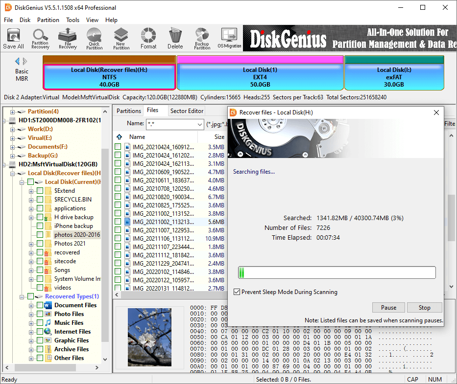Screen dimensions: 457x384
Task: Click the recovered folder icon
Action: [48, 252]
